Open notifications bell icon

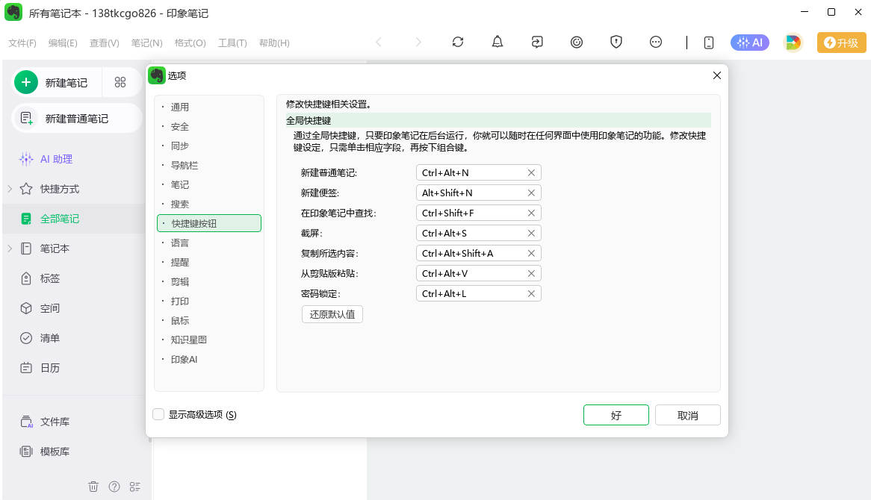(498, 43)
